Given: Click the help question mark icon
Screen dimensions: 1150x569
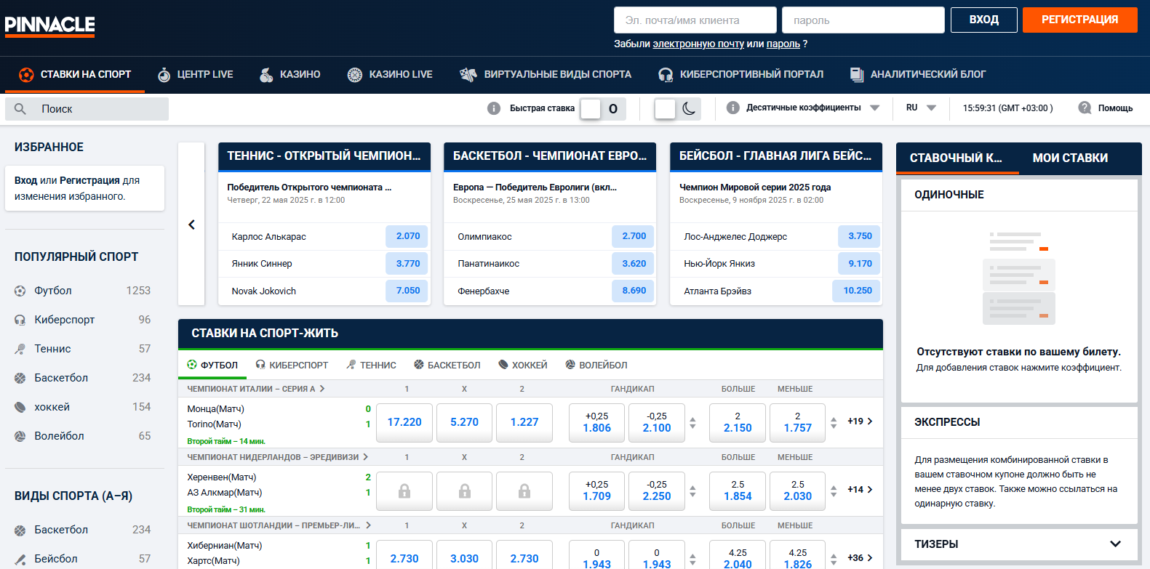Looking at the screenshot, I should tap(1085, 108).
